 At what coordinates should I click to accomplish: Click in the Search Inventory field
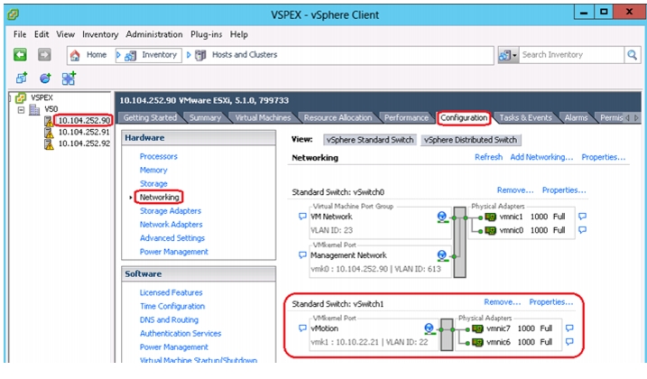pyautogui.click(x=571, y=55)
